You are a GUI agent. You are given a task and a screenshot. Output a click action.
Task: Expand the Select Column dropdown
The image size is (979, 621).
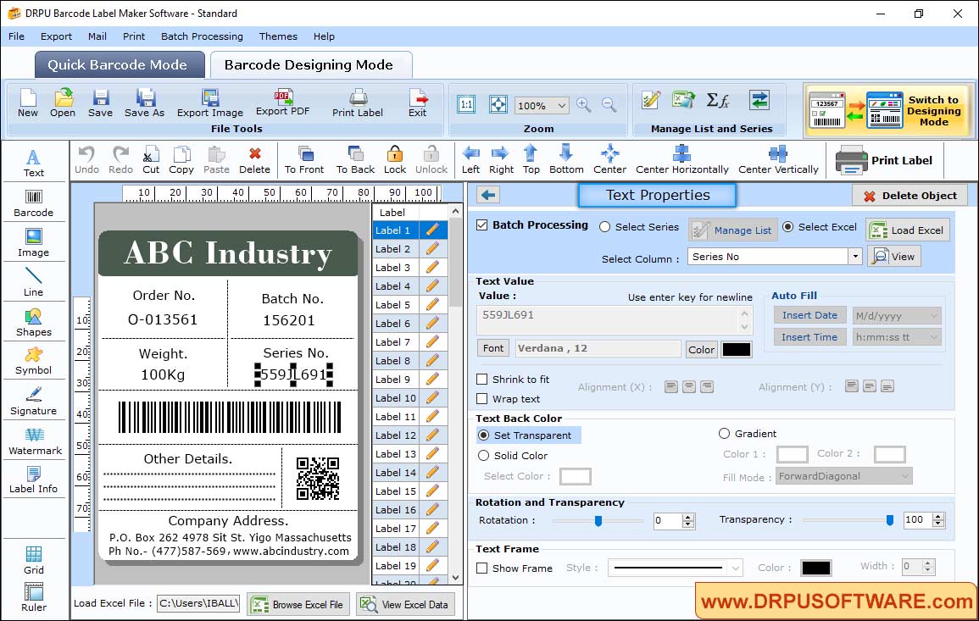click(x=854, y=257)
